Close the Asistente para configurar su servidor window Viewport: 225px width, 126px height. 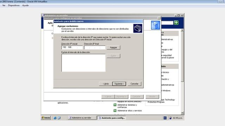coord(159,18)
